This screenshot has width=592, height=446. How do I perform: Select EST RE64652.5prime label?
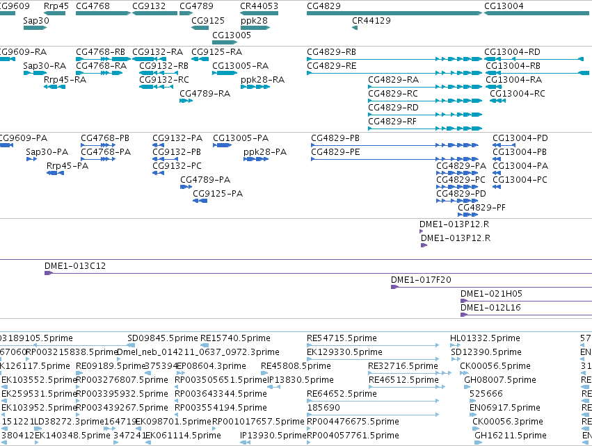(342, 394)
